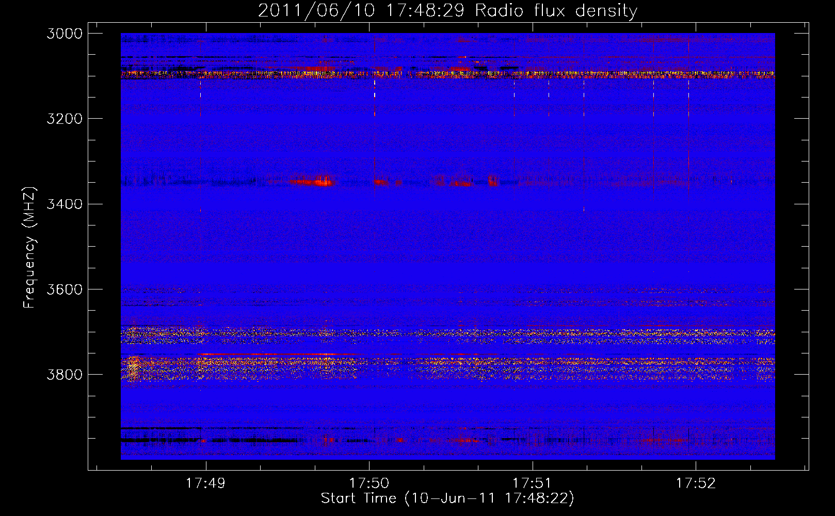Click the 3200 frequency axis label

(65, 119)
